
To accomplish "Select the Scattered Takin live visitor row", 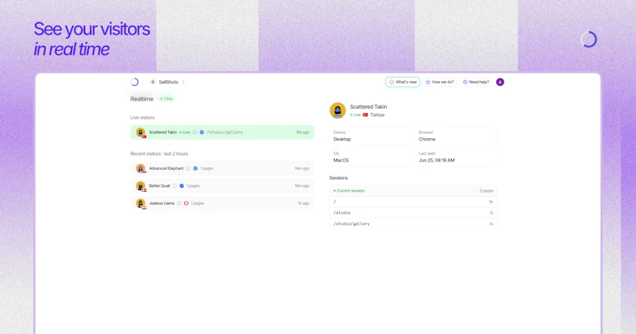I will [223, 132].
